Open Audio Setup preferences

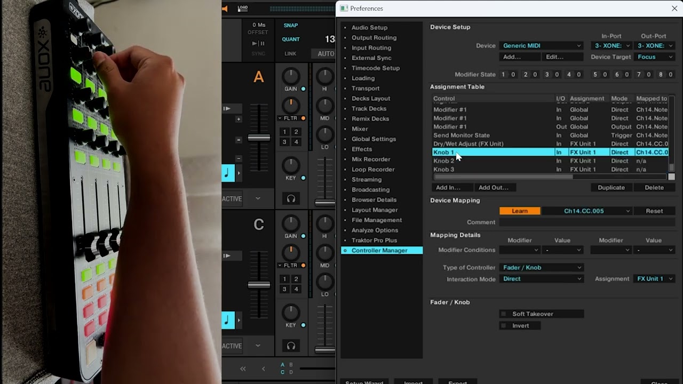369,27
